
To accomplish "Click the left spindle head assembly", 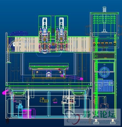I will (x=45, y=35).
